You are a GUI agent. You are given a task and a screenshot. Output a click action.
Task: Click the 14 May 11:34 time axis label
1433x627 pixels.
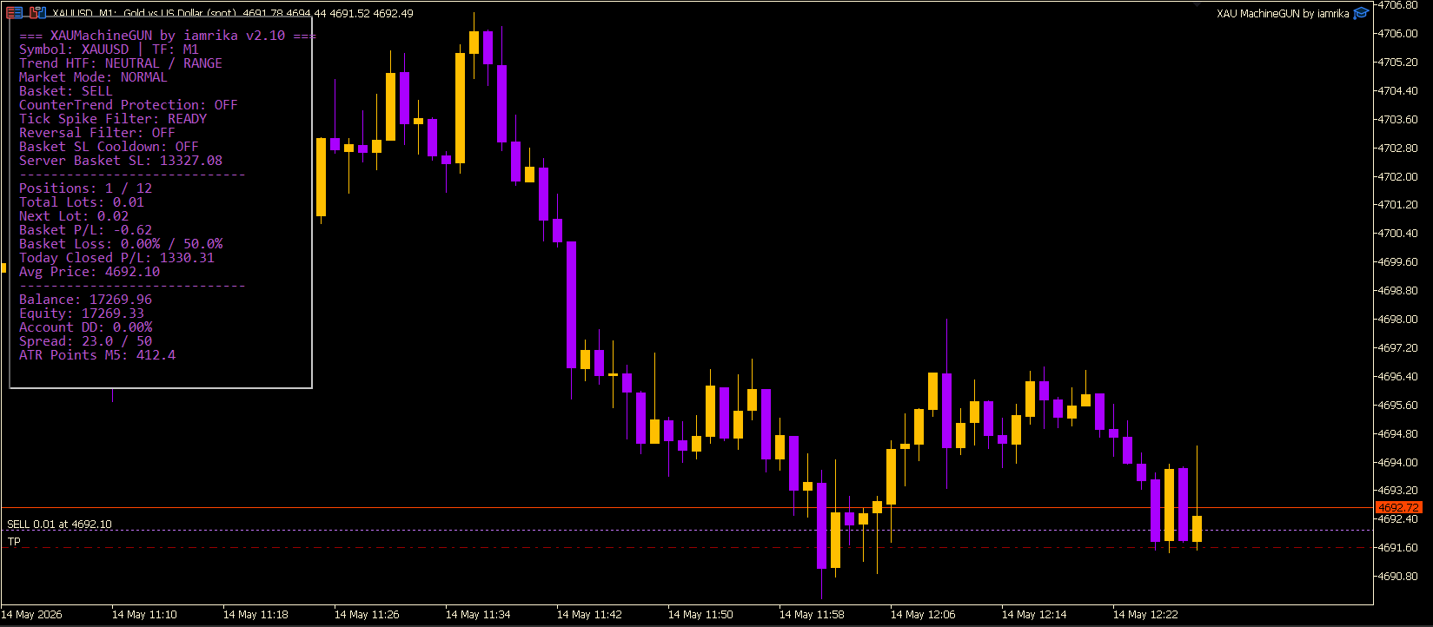click(478, 614)
